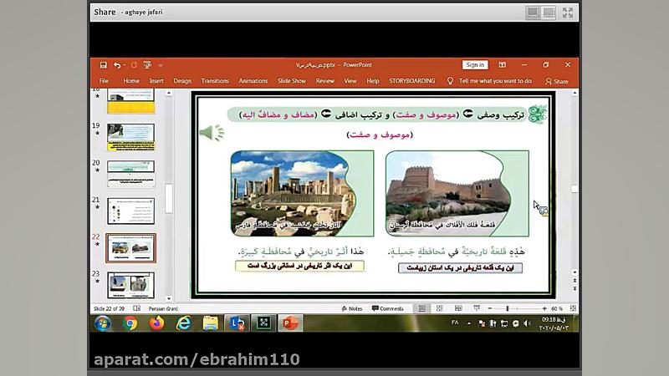Click the thumbnail pane scroll down arrow
The image size is (669, 376).
point(169,299)
